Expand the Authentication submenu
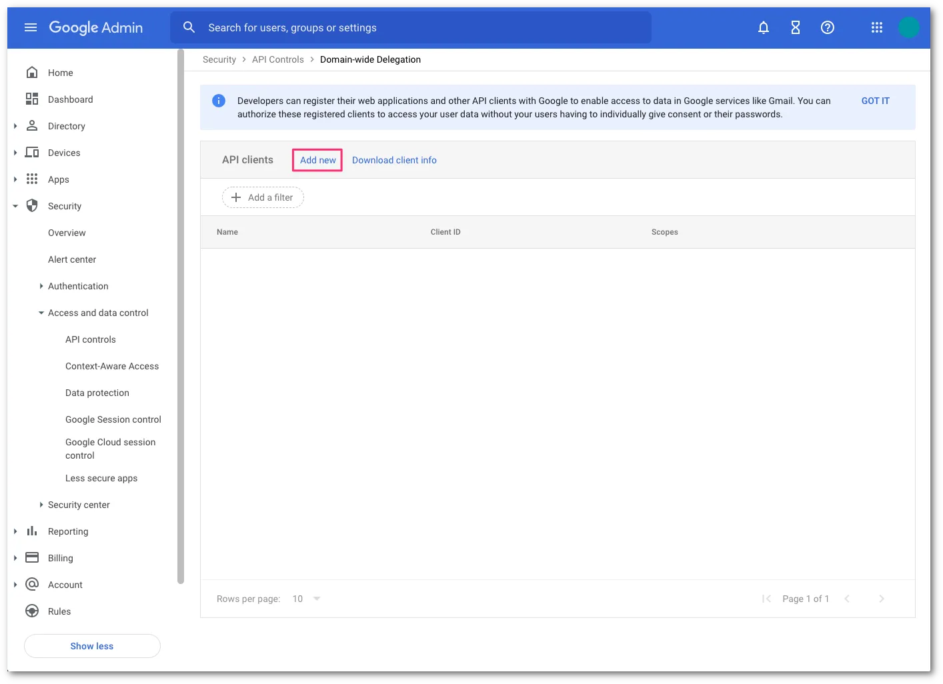 click(x=41, y=286)
